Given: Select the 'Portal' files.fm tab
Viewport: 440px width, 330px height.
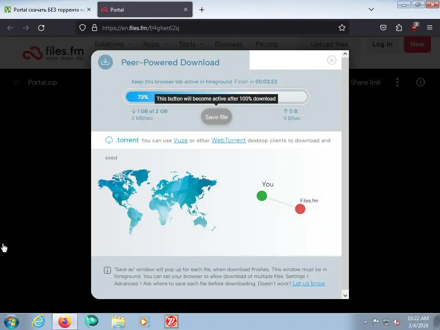Looking at the screenshot, I should [x=145, y=10].
